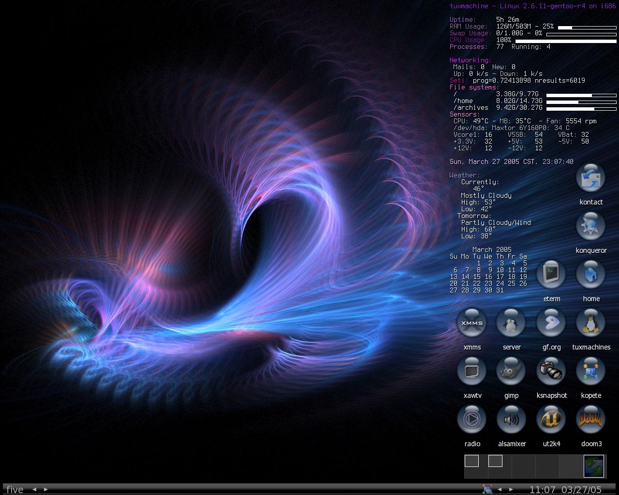
Task: Go to next workspace, right arrow beside "five"
Action: click(x=46, y=489)
